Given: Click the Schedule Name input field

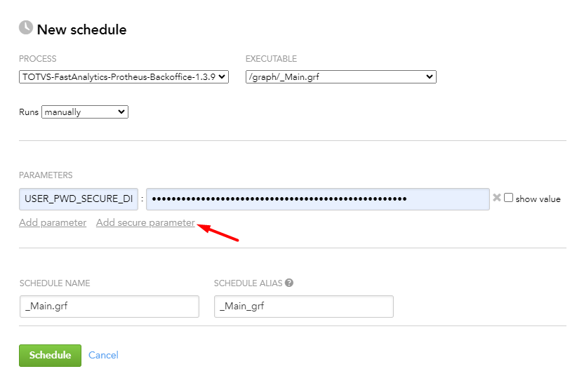Looking at the screenshot, I should pyautogui.click(x=109, y=307).
